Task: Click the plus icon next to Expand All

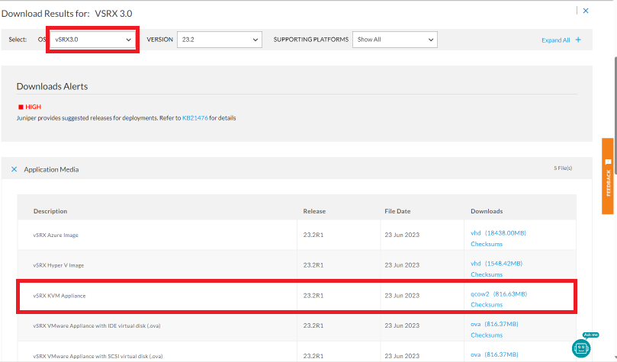Action: (578, 40)
